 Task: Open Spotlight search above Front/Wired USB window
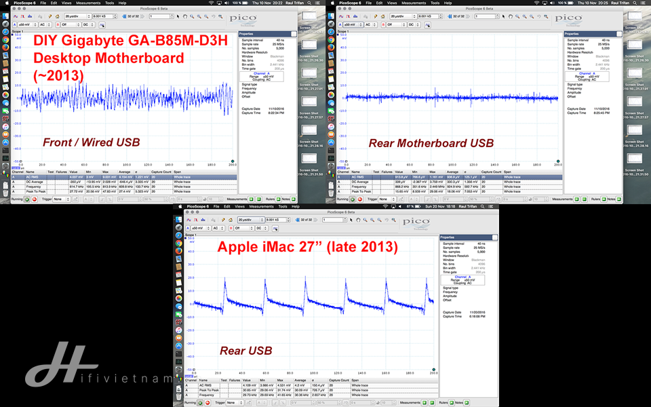(310, 3)
